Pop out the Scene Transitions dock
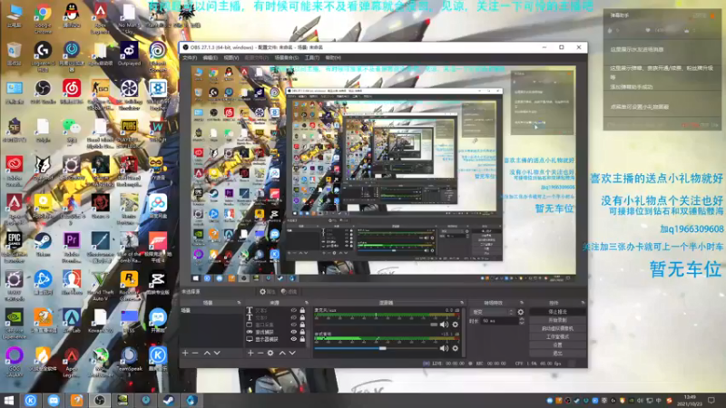726x408 pixels. click(522, 303)
